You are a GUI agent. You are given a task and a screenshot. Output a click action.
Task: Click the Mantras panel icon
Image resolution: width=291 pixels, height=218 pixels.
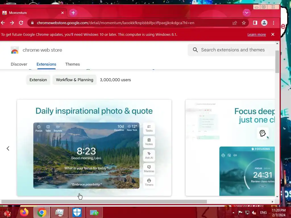(149, 169)
